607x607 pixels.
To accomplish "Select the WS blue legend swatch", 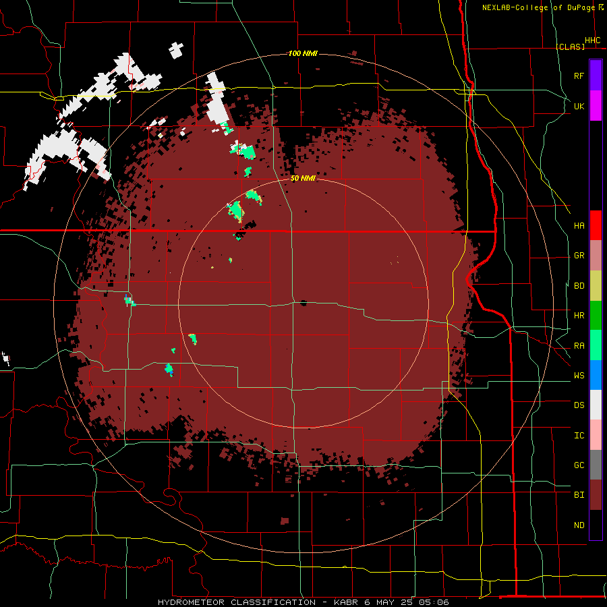I will pos(596,375).
